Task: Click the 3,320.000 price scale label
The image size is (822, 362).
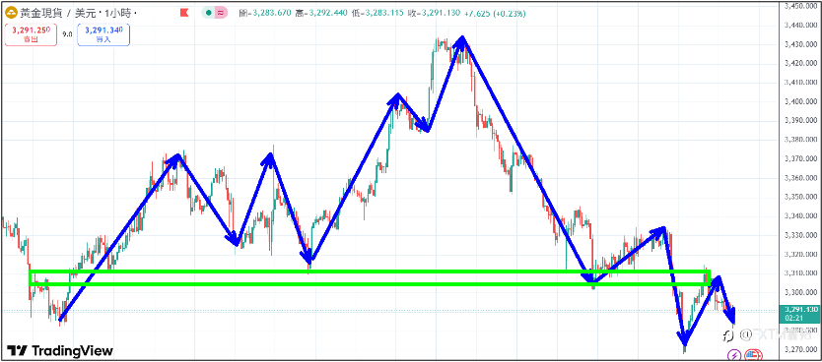Action: click(800, 255)
